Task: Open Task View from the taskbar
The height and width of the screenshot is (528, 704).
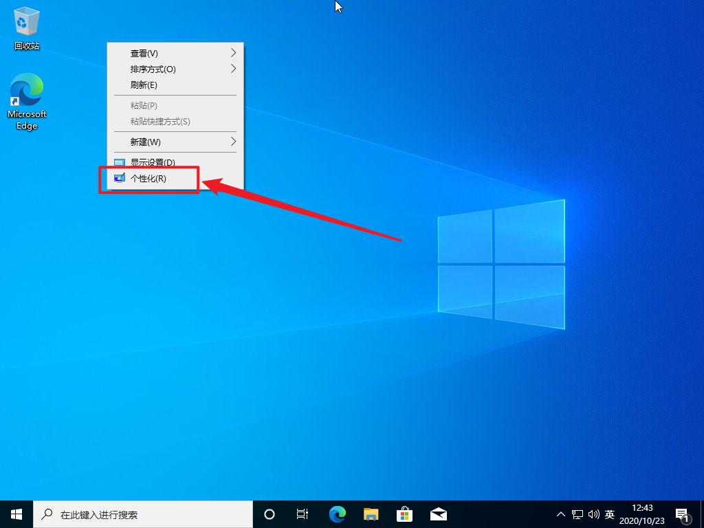Action: (x=302, y=514)
